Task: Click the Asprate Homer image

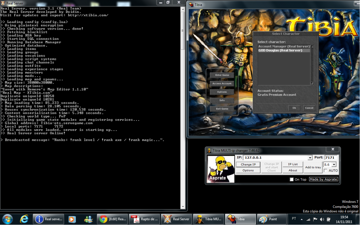Action: (x=220, y=169)
